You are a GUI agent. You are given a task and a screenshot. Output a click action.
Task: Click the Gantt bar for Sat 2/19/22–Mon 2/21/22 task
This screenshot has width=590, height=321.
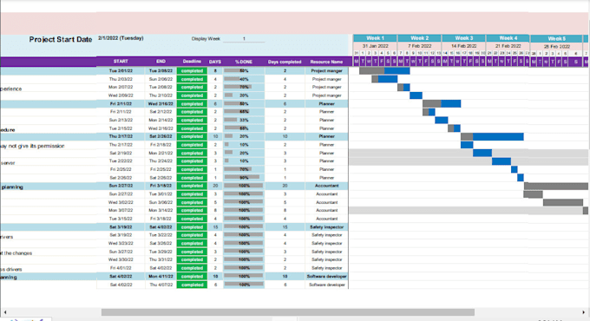(482, 153)
